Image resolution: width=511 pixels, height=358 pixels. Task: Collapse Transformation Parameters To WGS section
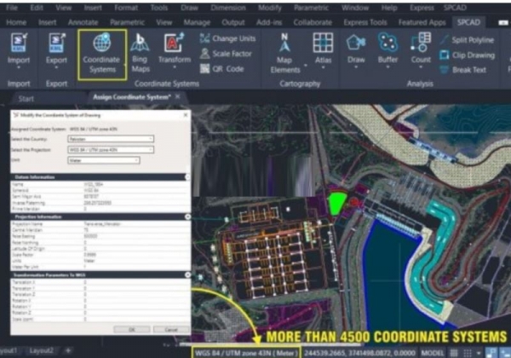coord(187,274)
